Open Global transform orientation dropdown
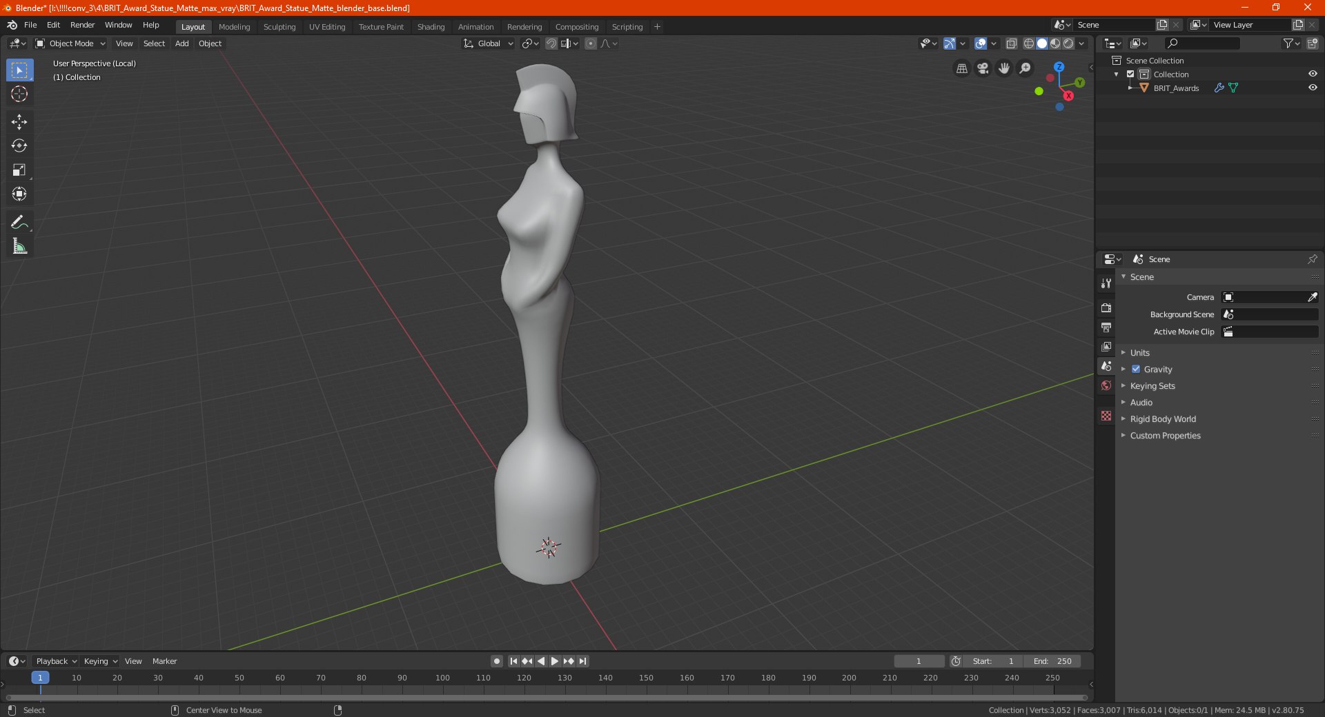 coord(489,43)
